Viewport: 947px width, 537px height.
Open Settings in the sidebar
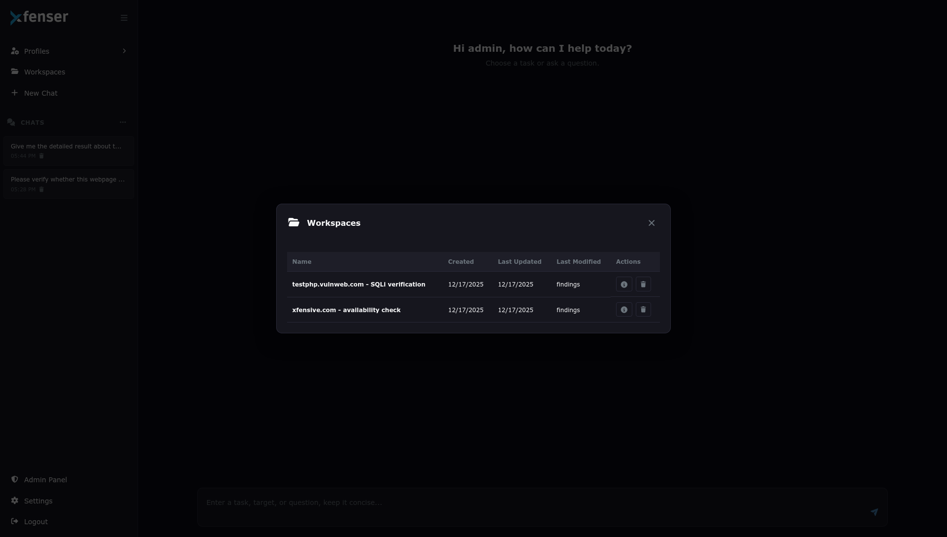click(38, 501)
